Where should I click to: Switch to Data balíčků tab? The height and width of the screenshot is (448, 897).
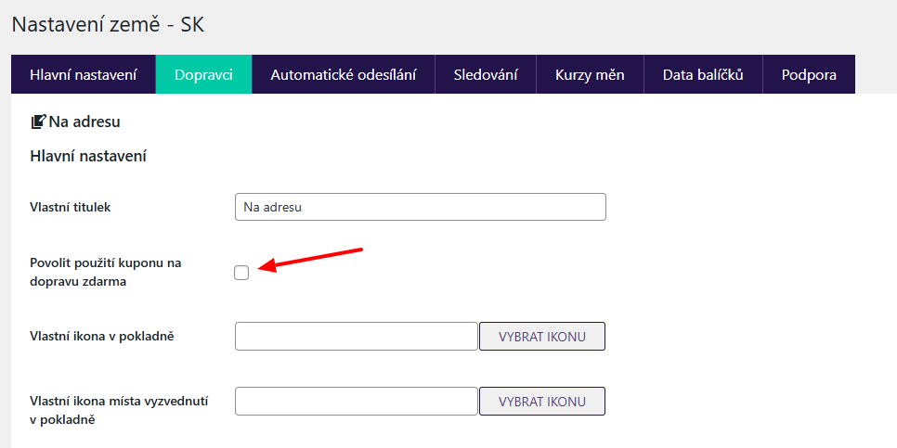(703, 74)
